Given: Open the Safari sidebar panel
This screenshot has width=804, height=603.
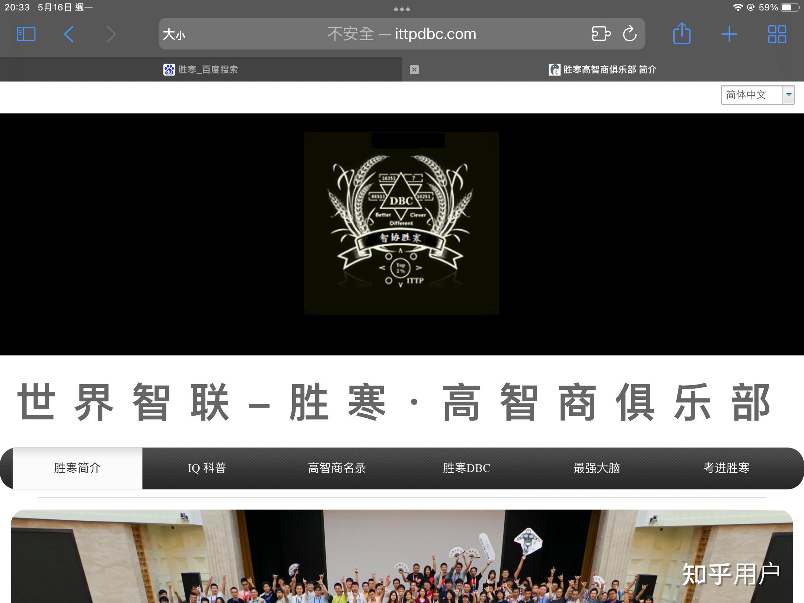Looking at the screenshot, I should (x=26, y=34).
